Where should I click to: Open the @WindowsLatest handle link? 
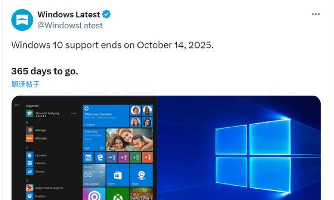[x=70, y=25]
